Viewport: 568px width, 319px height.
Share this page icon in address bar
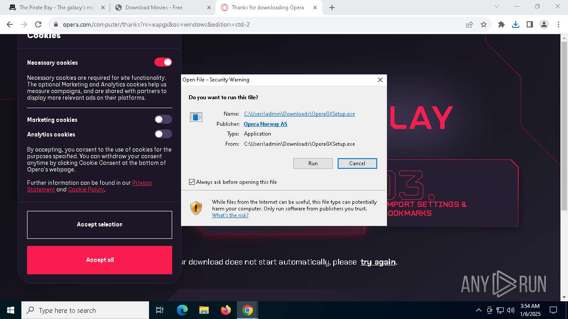469,24
